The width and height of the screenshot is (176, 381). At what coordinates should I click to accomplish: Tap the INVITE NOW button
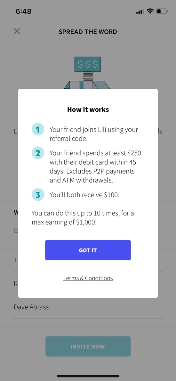(x=88, y=346)
